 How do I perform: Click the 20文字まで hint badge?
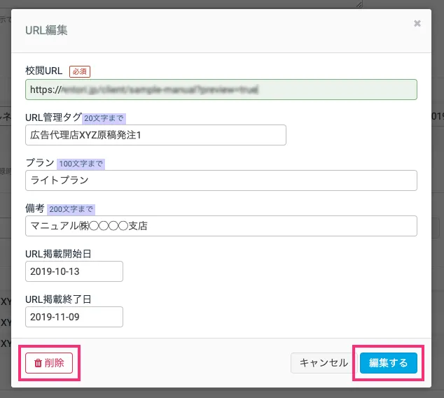click(x=104, y=118)
